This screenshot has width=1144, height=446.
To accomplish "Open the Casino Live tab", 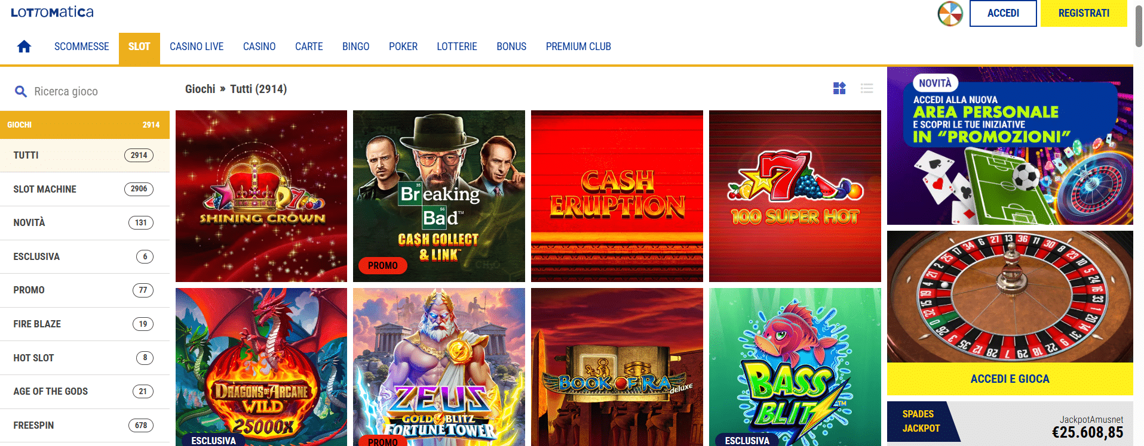I will point(197,47).
